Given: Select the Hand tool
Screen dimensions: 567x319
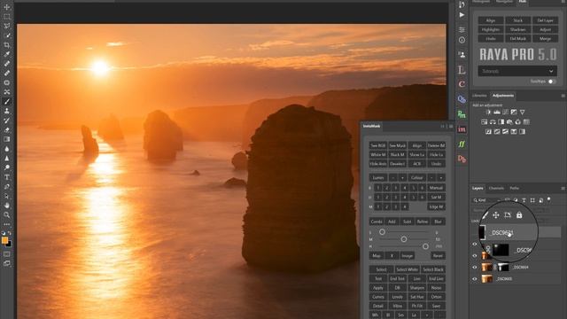Looking at the screenshot, I should point(7,206).
